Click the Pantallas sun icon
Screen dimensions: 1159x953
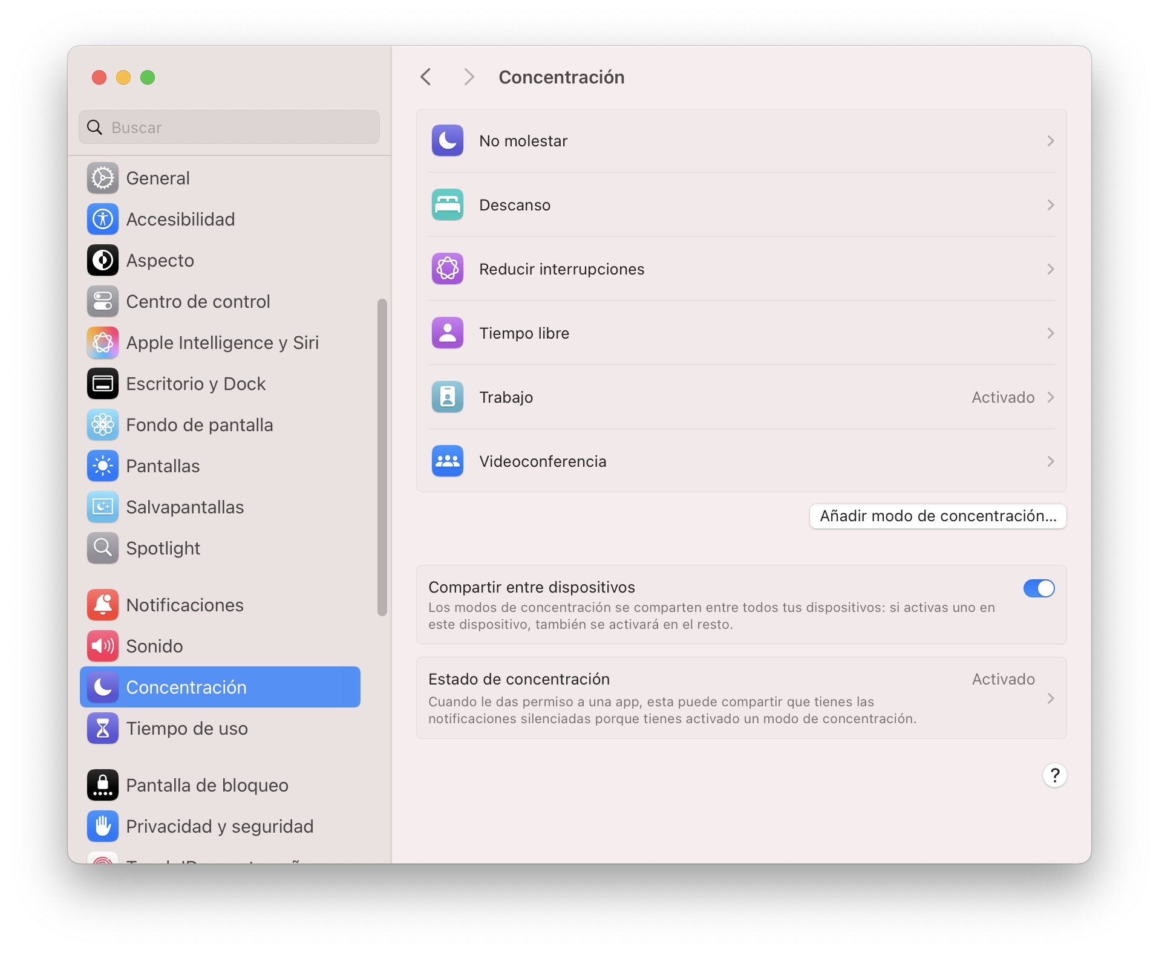point(103,466)
